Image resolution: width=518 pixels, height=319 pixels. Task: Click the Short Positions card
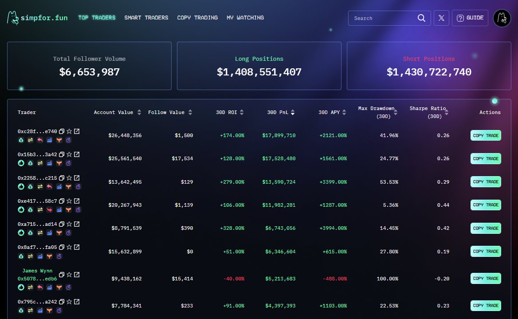[x=429, y=66]
